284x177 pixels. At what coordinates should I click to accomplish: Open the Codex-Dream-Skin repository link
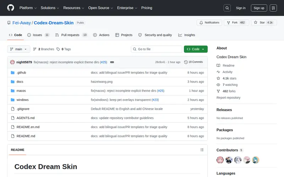[x=54, y=23]
